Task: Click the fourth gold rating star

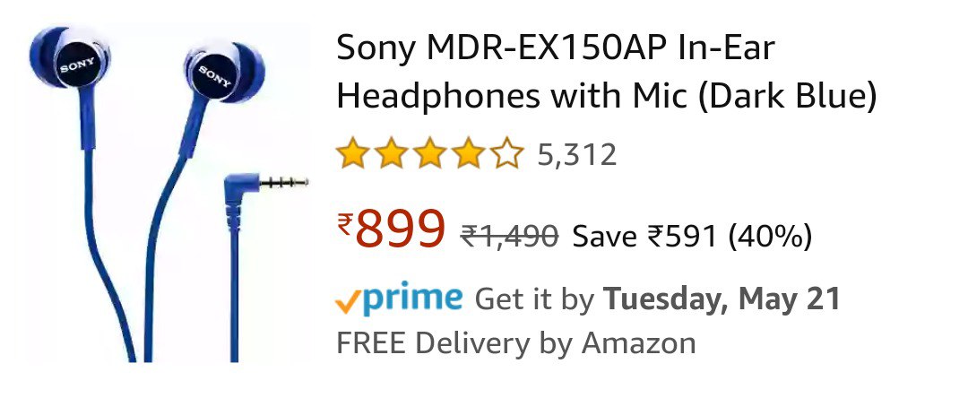Action: (469, 153)
